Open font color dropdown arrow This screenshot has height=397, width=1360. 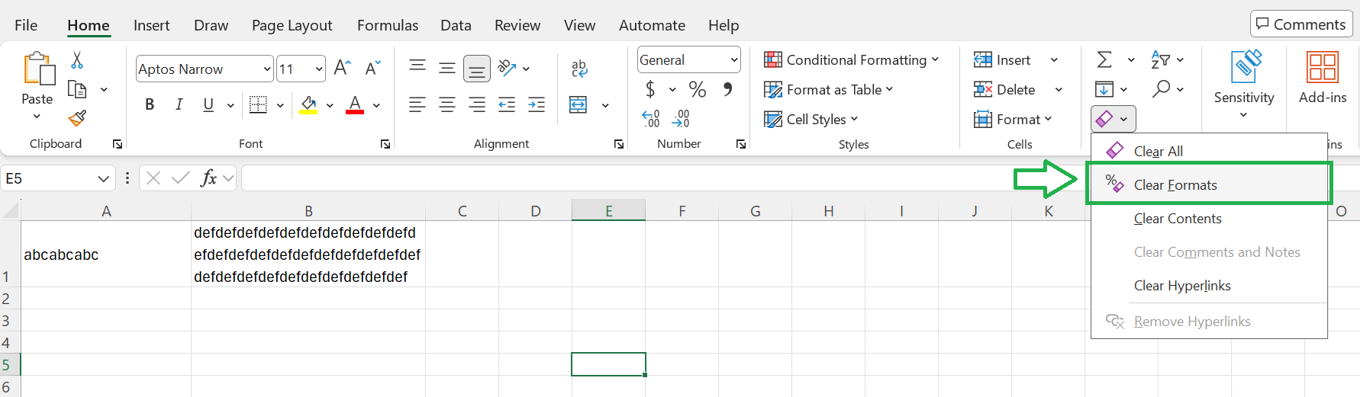pos(376,105)
